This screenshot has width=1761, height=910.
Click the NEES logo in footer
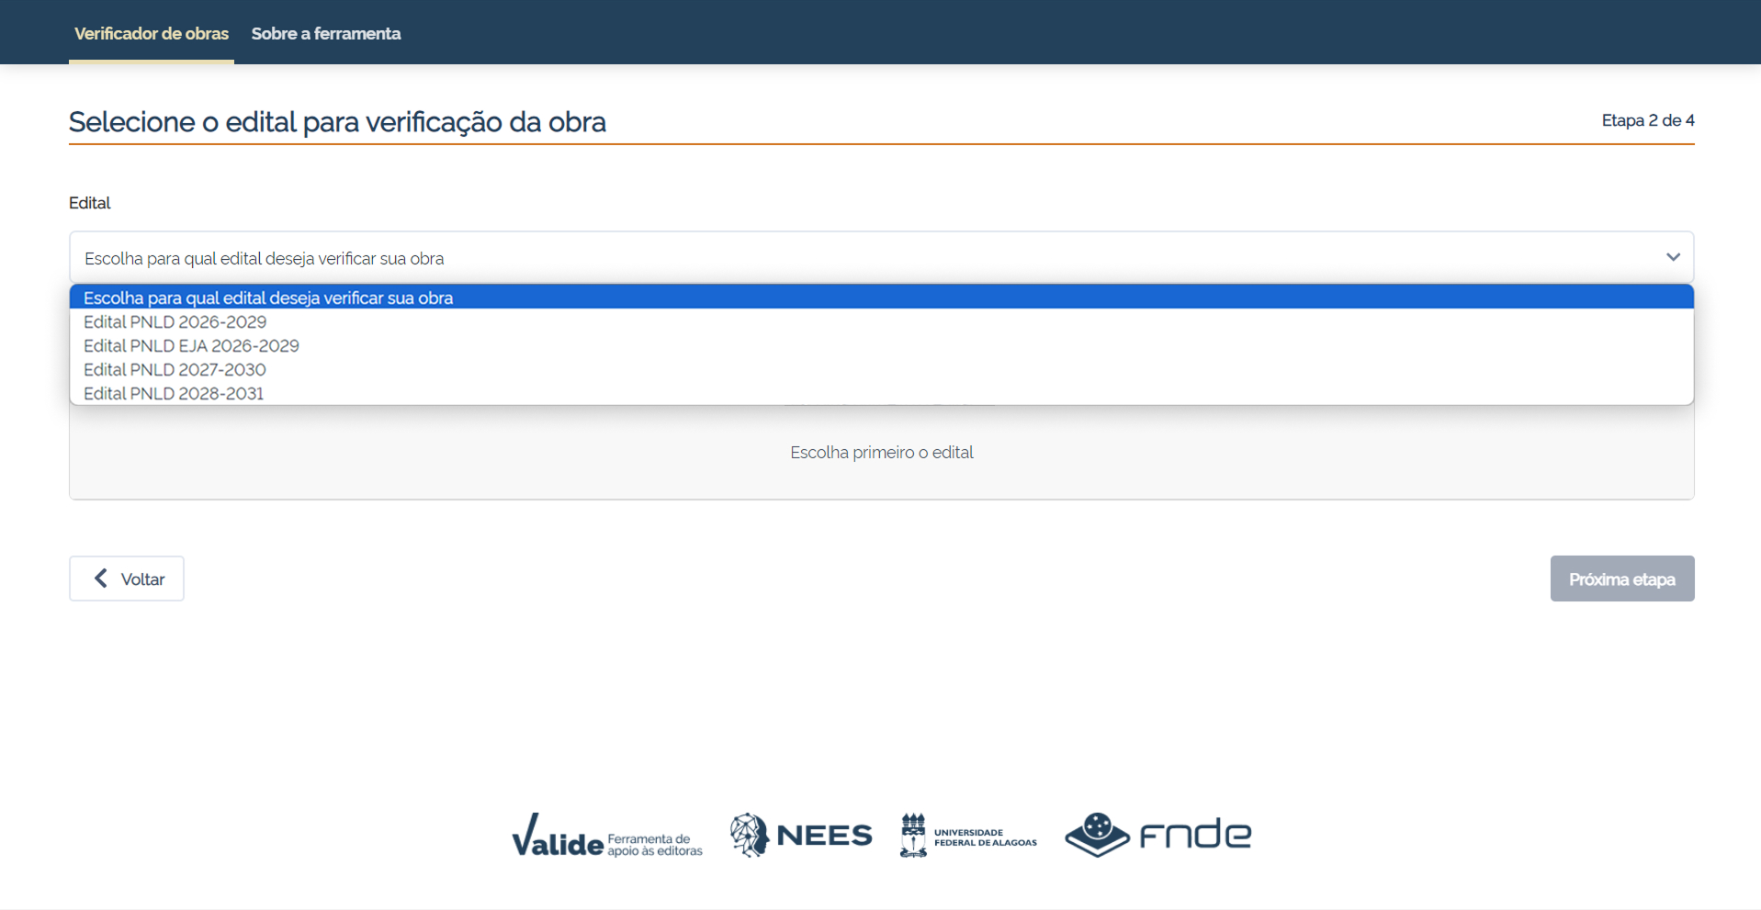[801, 835]
